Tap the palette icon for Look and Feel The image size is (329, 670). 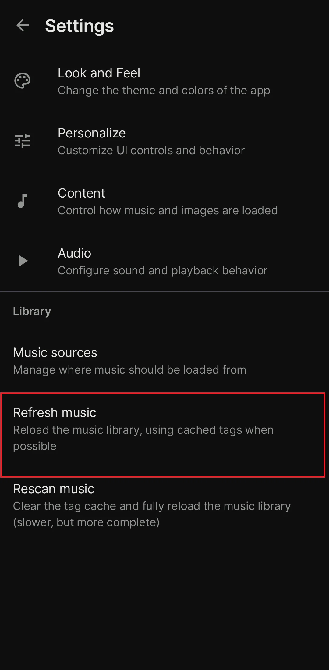[x=23, y=81]
